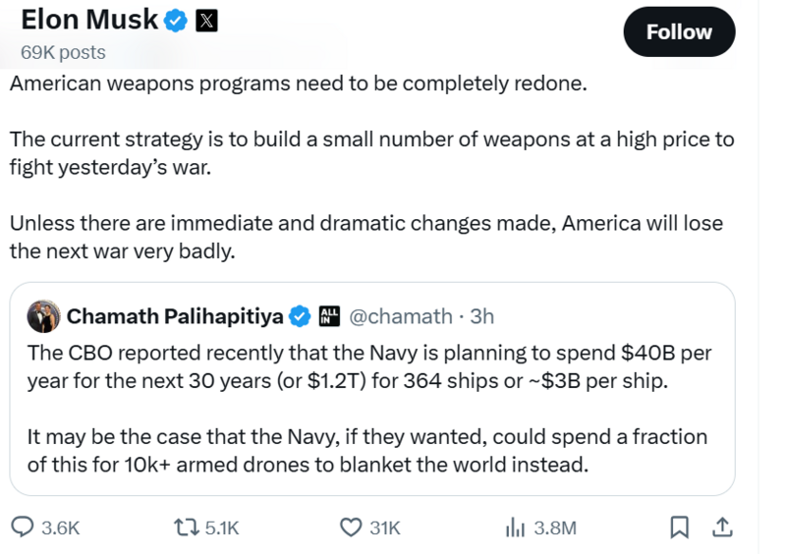The height and width of the screenshot is (554, 786).
Task: Open the Elon Musk profile name
Action: pyautogui.click(x=88, y=20)
